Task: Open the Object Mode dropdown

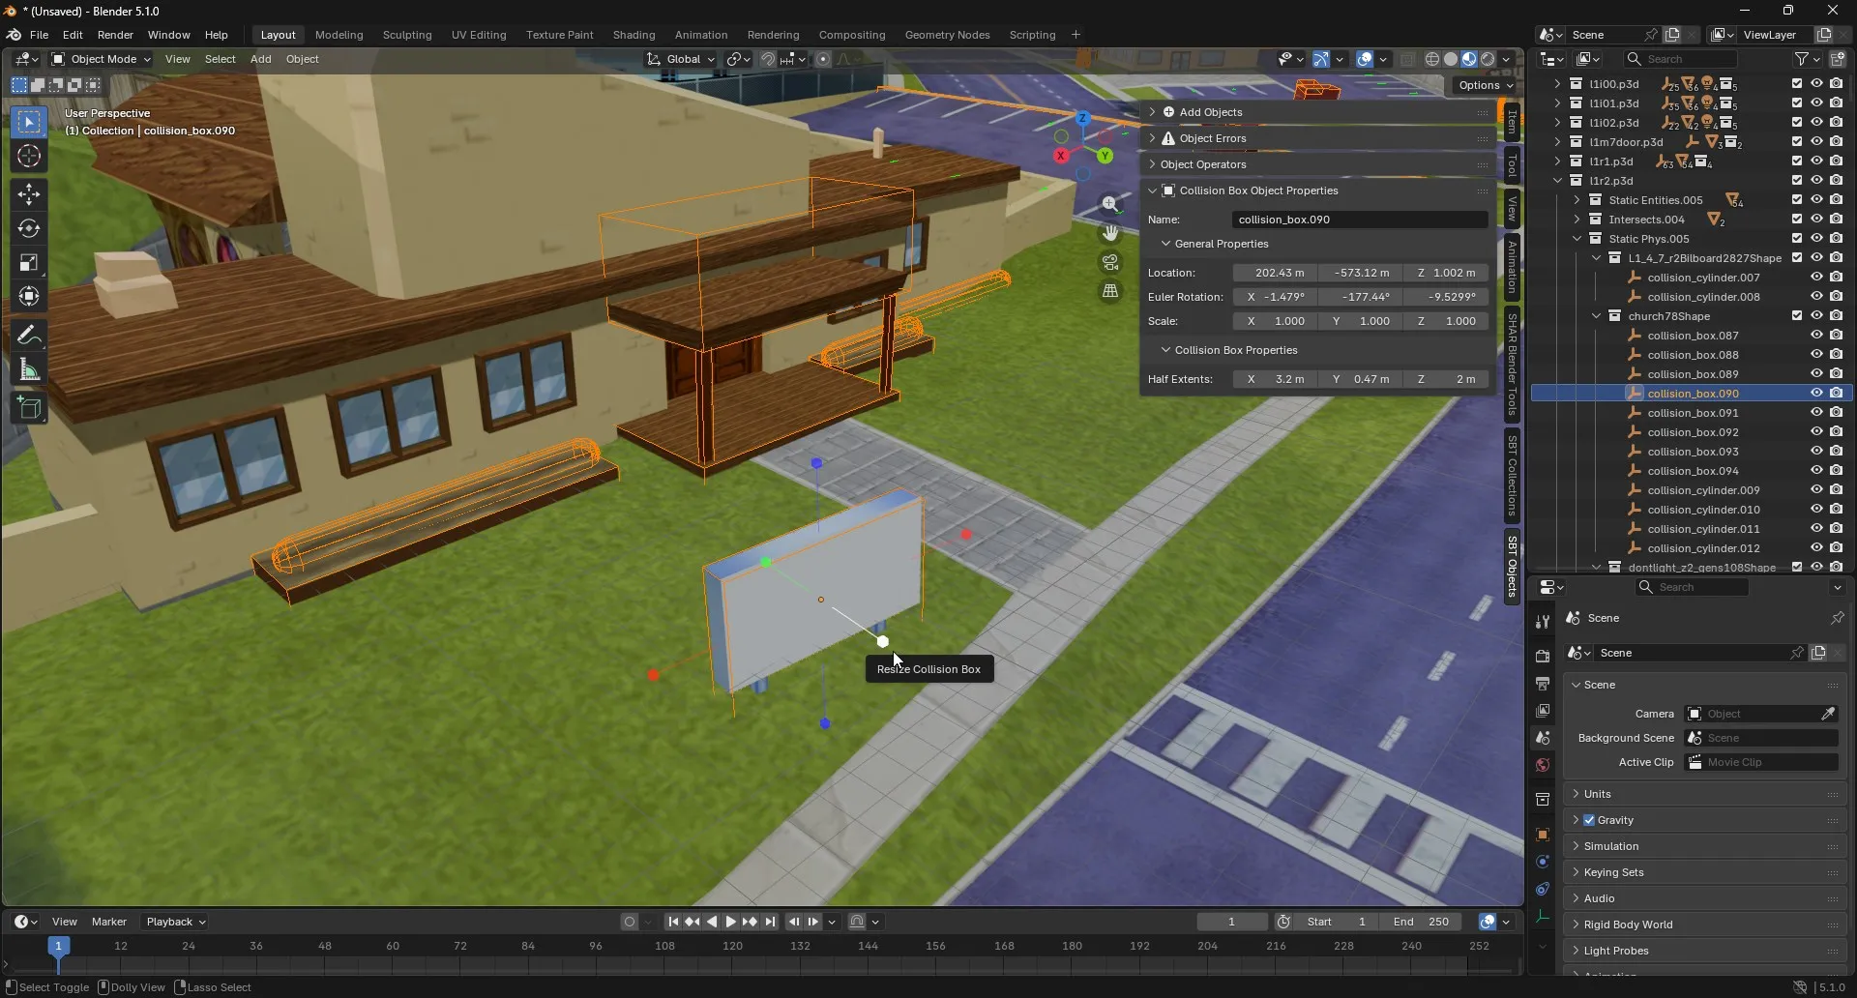Action: [x=101, y=59]
